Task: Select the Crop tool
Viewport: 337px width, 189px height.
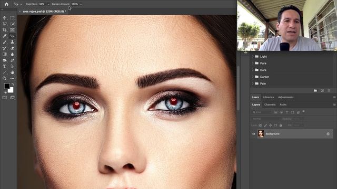Action: 5,30
